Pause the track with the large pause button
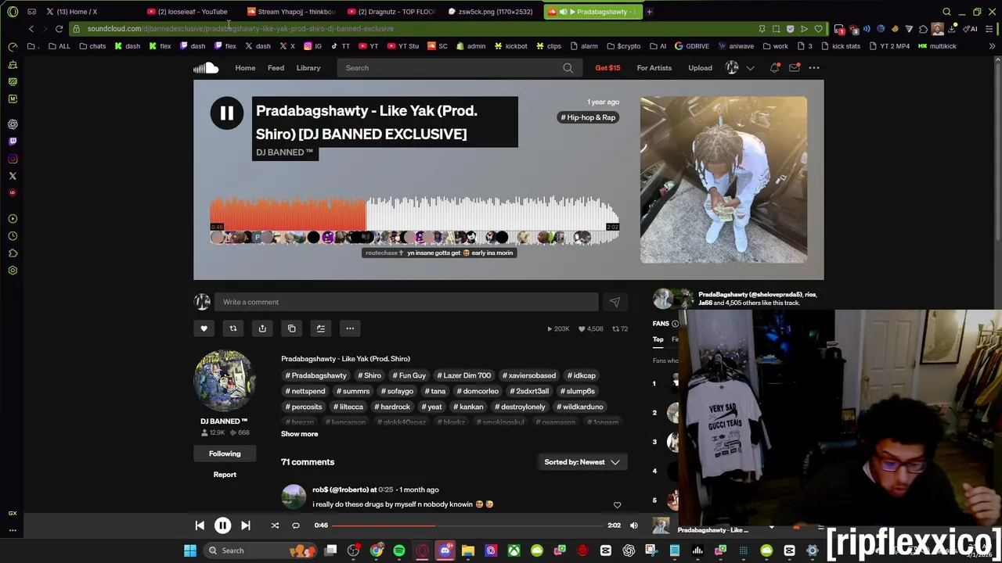The height and width of the screenshot is (563, 1002). pyautogui.click(x=226, y=113)
